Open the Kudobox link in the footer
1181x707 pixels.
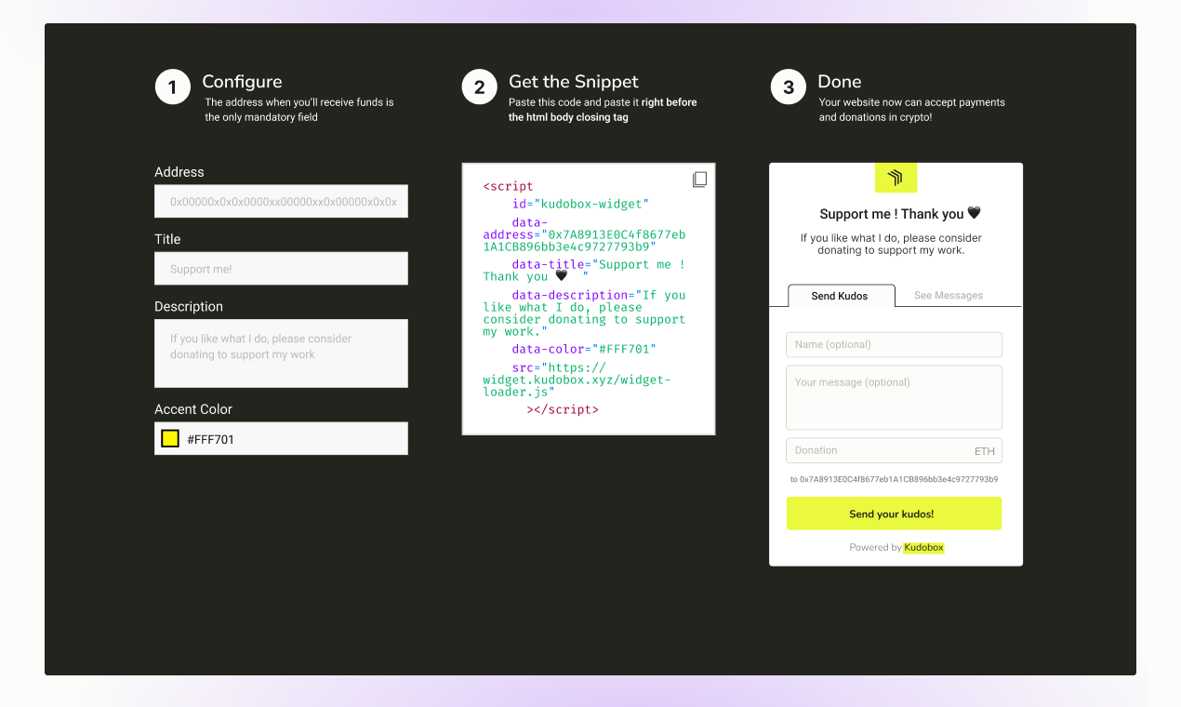924,548
